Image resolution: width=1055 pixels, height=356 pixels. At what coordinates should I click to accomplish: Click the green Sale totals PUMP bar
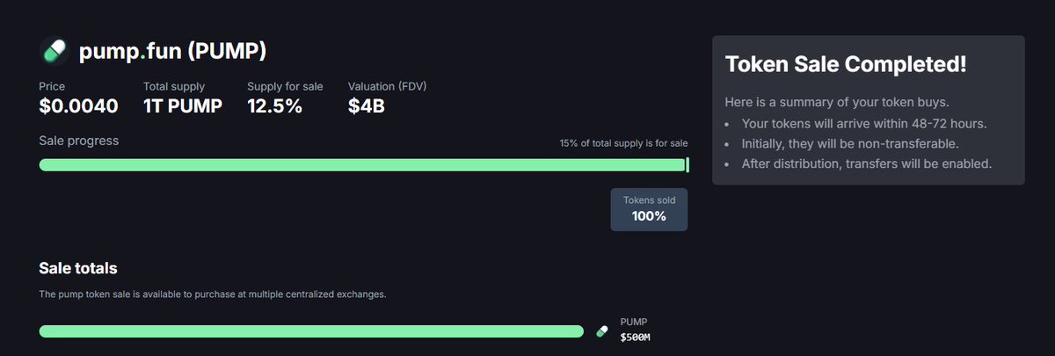311,331
